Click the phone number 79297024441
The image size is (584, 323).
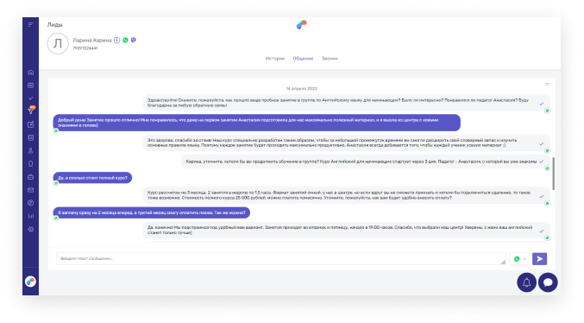[85, 48]
